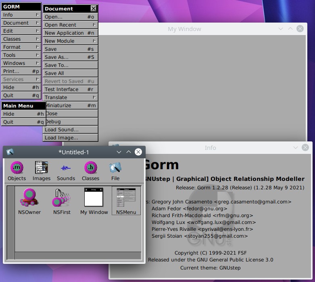Click Close in the Document menu
Viewport: 315px width, 282px height.
click(72, 113)
